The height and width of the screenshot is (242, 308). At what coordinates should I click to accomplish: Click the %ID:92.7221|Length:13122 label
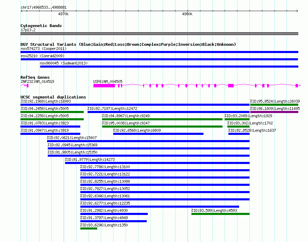[105, 174]
